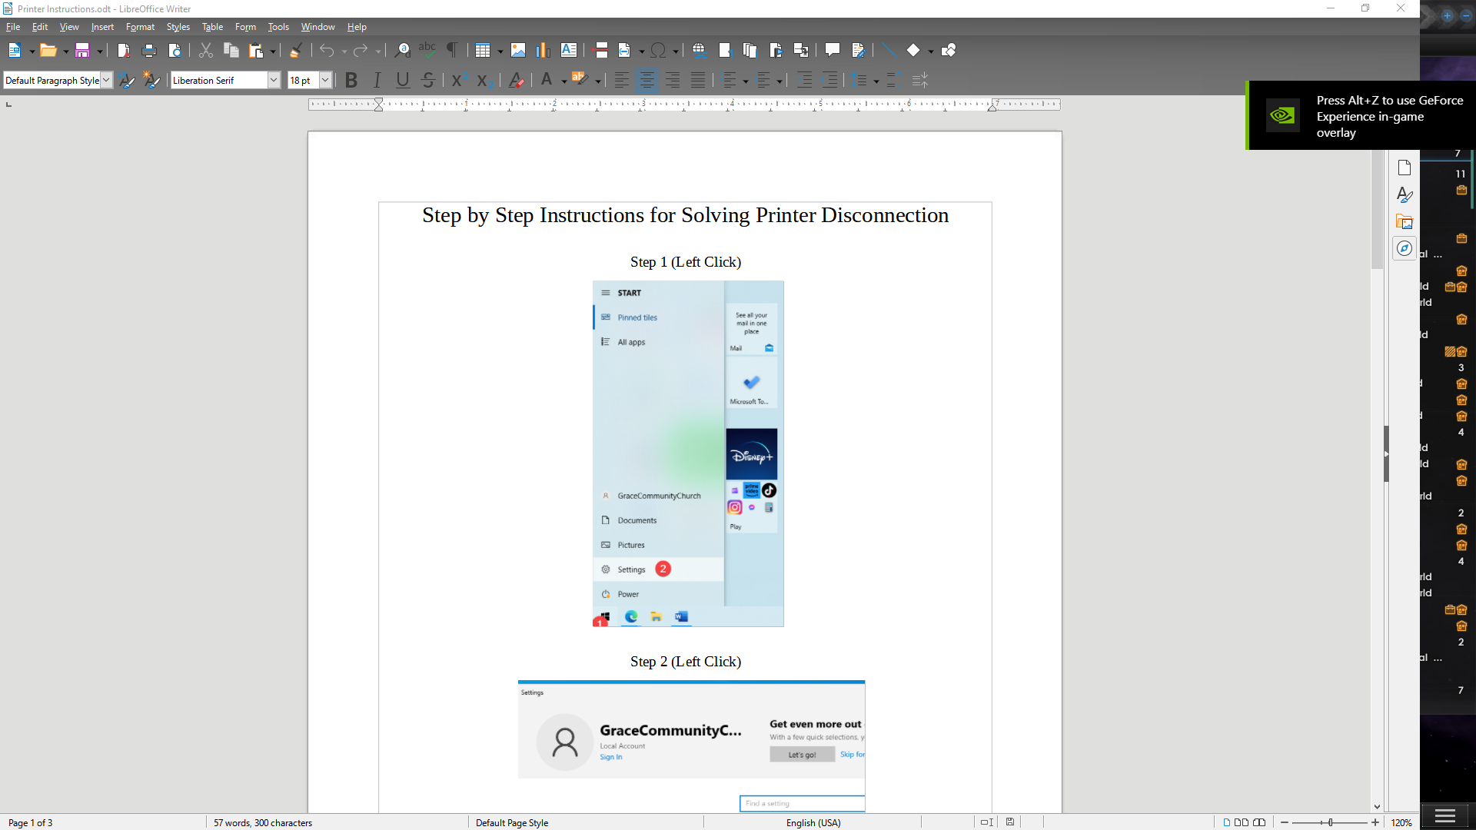1476x830 pixels.
Task: Open Find and Replace
Action: (x=402, y=51)
